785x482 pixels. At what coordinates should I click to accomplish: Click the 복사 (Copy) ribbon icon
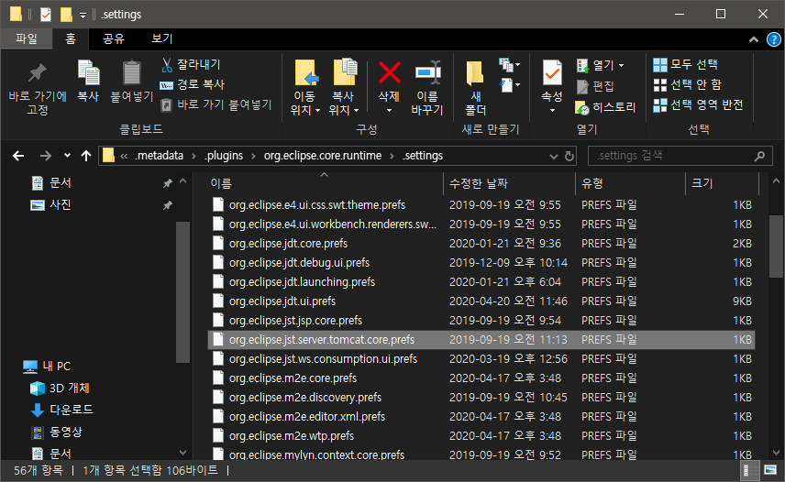coord(88,81)
